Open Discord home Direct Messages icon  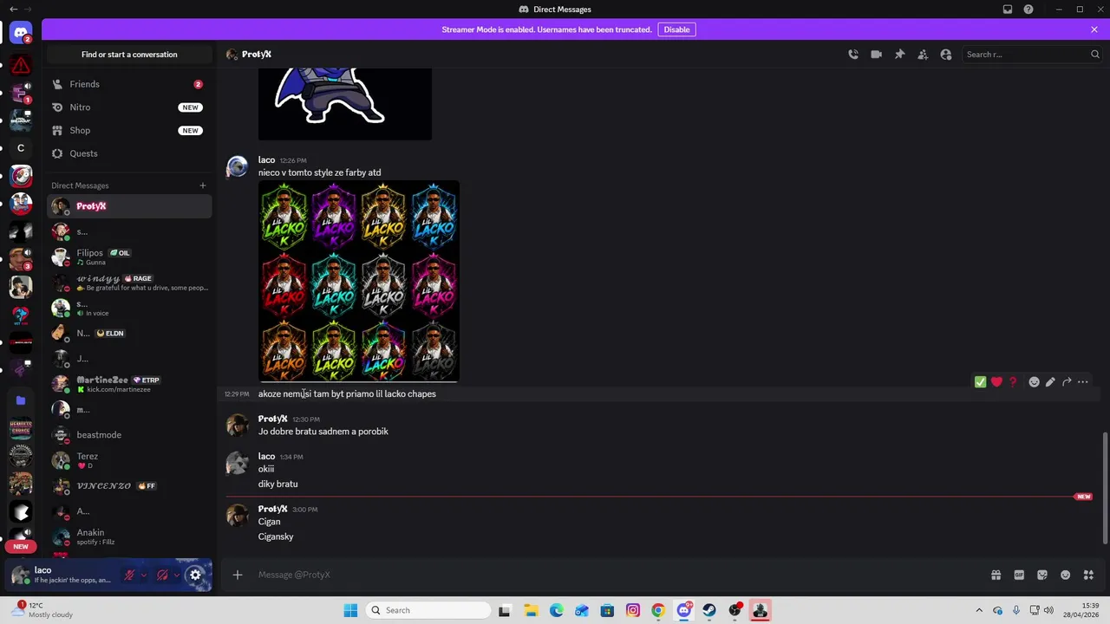coord(21,33)
